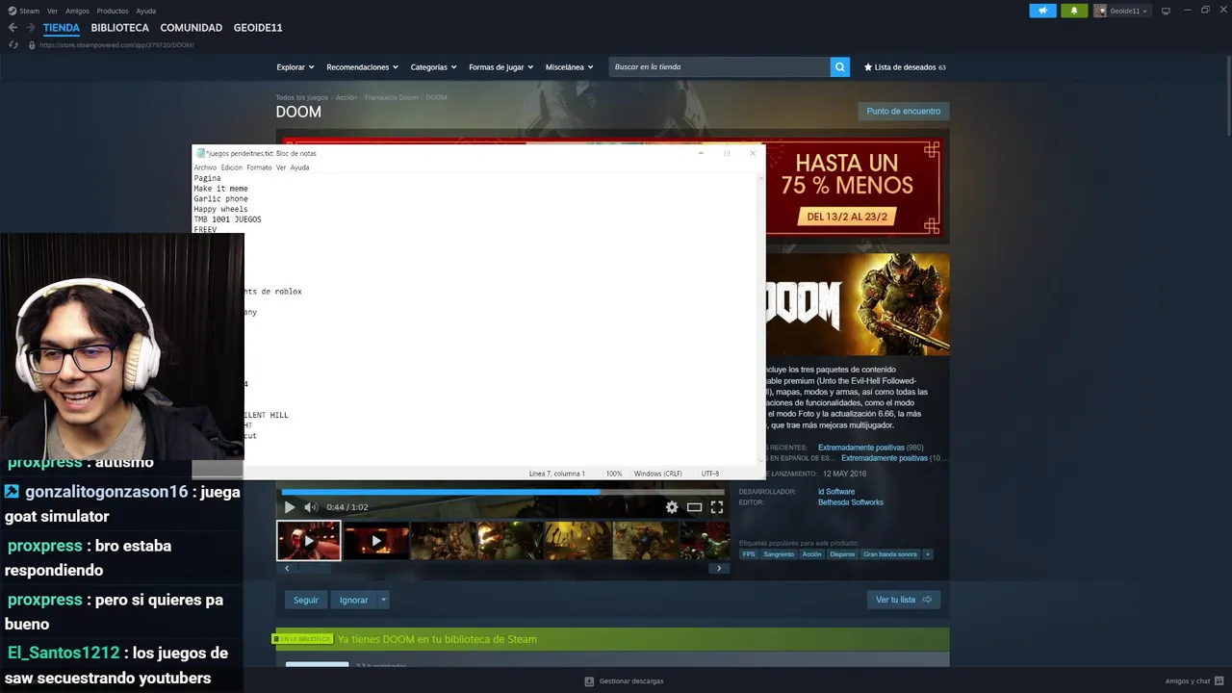The width and height of the screenshot is (1232, 693).
Task: Open the Ver menu in Steam
Action: pos(52,11)
